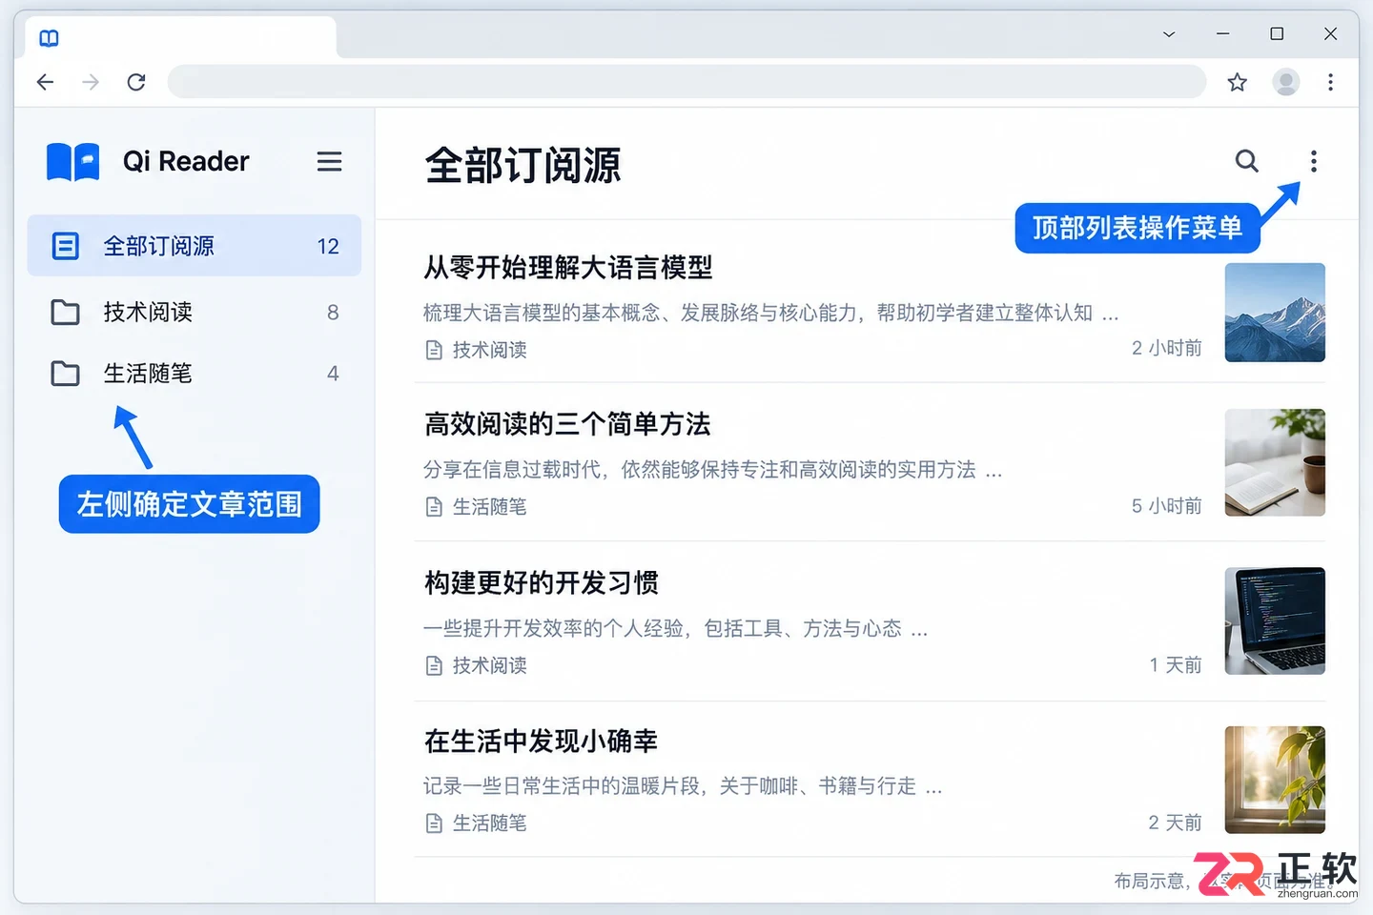Toggle the sidebar with the hamburger icon

[329, 161]
